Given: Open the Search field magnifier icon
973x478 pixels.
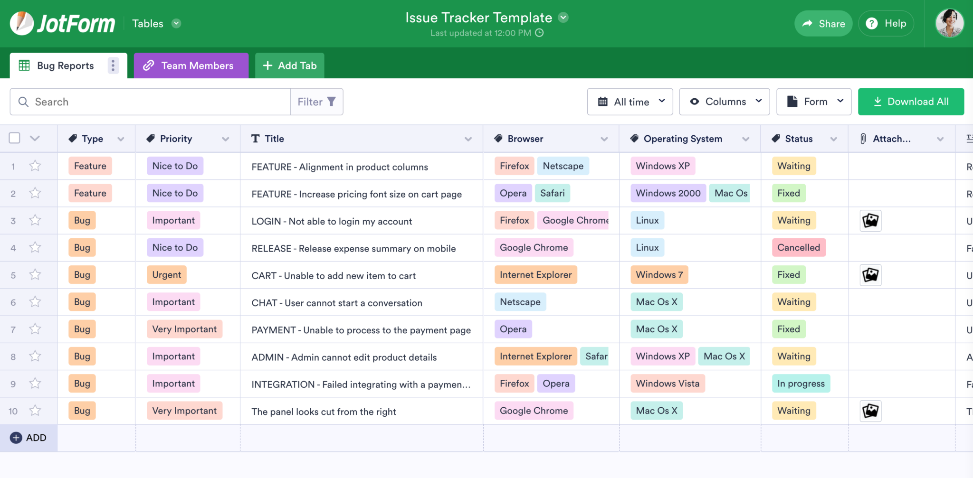Looking at the screenshot, I should 23,102.
